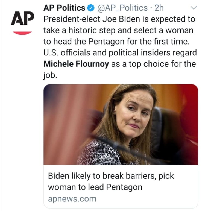Open the AP Politics display name
This screenshot has height=211, width=205.
(64, 8)
